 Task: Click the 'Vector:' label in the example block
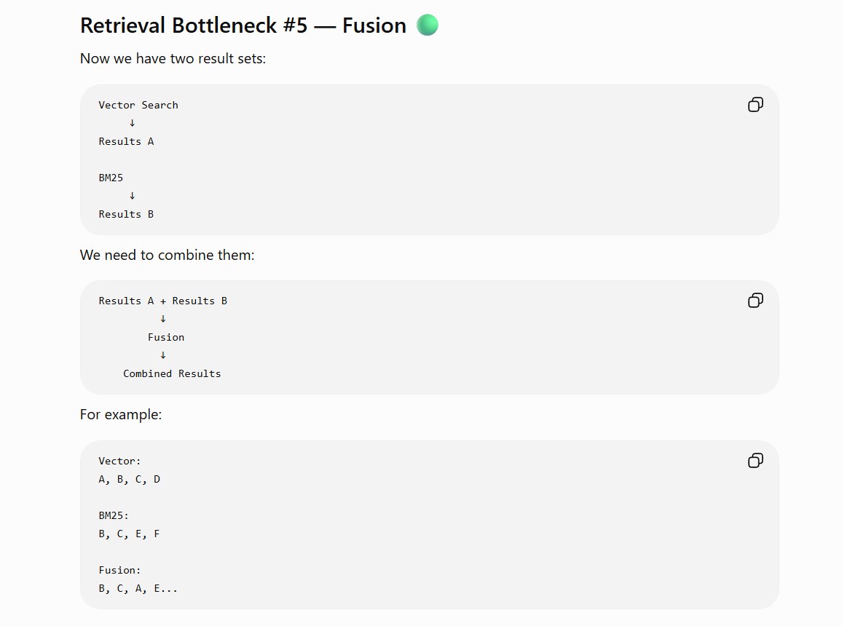coord(119,461)
